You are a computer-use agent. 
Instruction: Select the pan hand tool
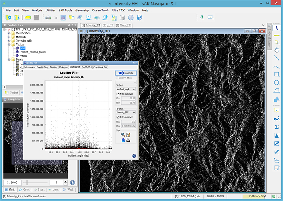pos(277,50)
